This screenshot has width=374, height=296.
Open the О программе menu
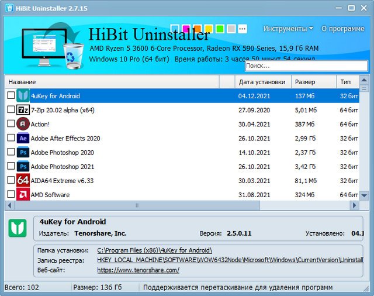[x=342, y=29]
